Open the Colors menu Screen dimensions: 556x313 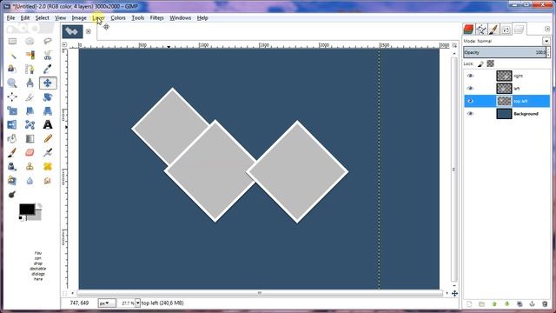pyautogui.click(x=118, y=17)
